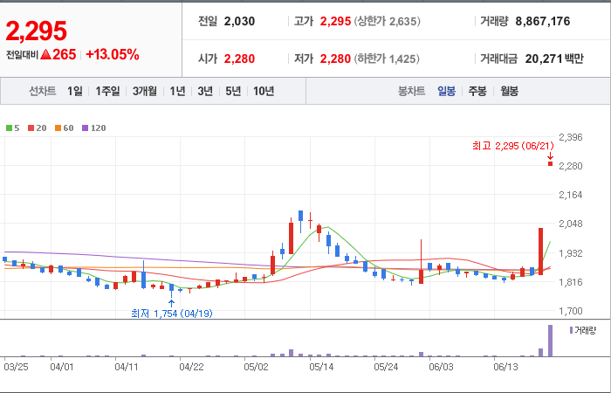611x393 pixels.
Task: Click the 04/22 date axis label
Action: click(191, 368)
